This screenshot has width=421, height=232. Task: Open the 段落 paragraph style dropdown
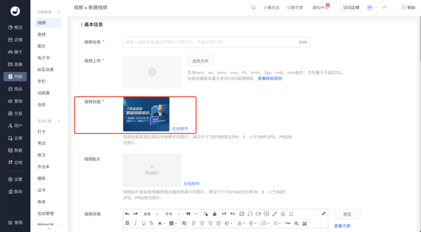[151, 214]
